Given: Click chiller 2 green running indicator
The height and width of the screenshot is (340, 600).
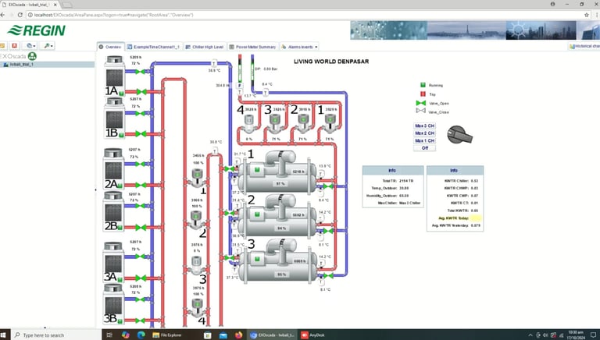Looking at the screenshot, I should pyautogui.click(x=257, y=214).
